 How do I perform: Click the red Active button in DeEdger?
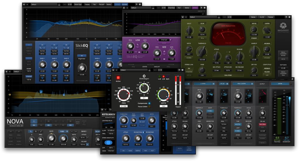[118, 78]
